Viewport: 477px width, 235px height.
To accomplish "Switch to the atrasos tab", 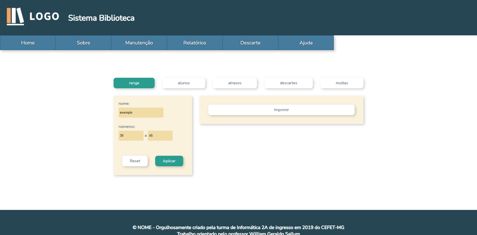I will tap(235, 83).
